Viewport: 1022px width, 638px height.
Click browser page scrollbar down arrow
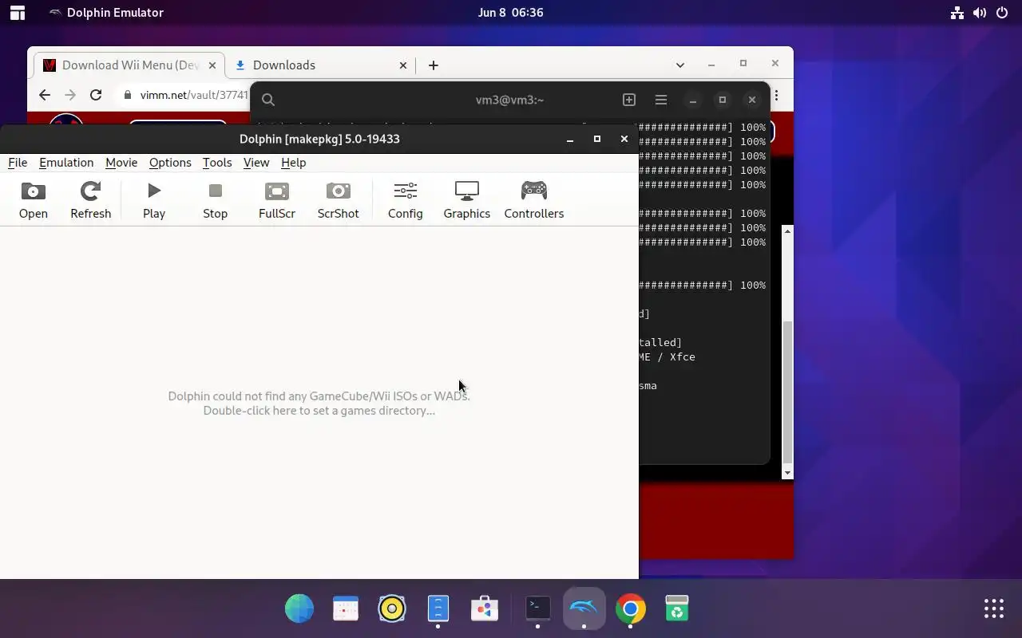[788, 473]
